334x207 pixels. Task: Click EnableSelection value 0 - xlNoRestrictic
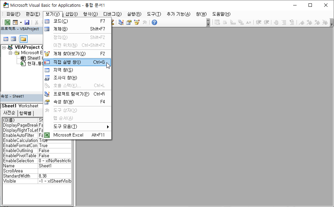click(55, 161)
